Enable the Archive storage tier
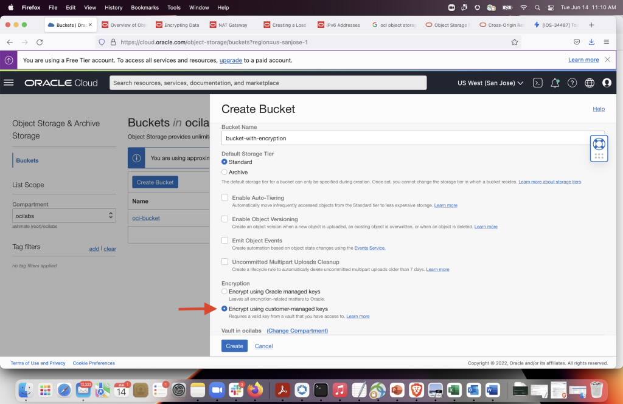This screenshot has width=623, height=404. [x=224, y=171]
